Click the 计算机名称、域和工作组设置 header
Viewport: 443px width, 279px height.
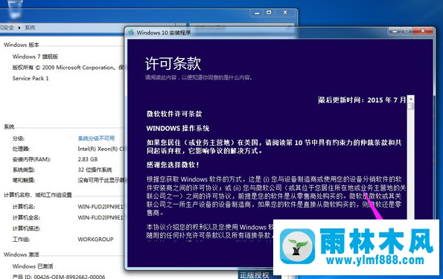coord(37,195)
